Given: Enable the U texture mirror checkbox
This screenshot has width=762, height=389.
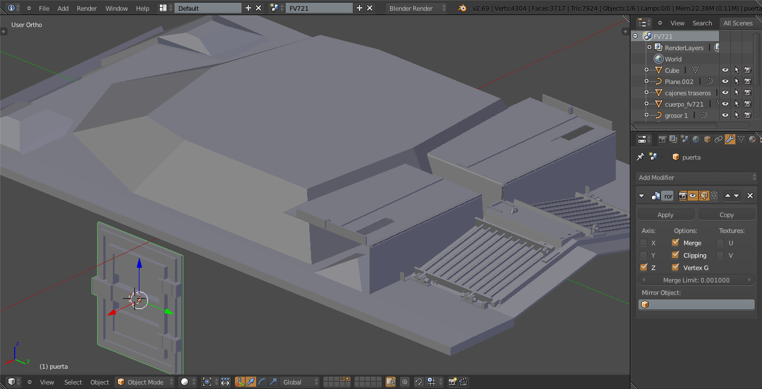Looking at the screenshot, I should pos(720,242).
